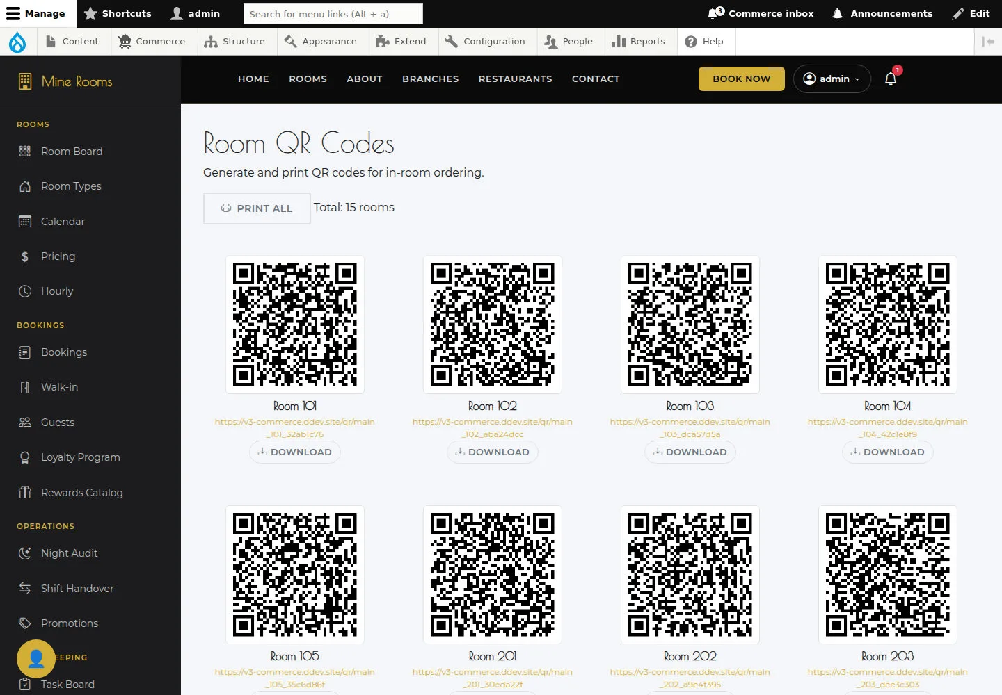Download the Room 101 QR code
This screenshot has width=1002, height=695.
click(295, 452)
